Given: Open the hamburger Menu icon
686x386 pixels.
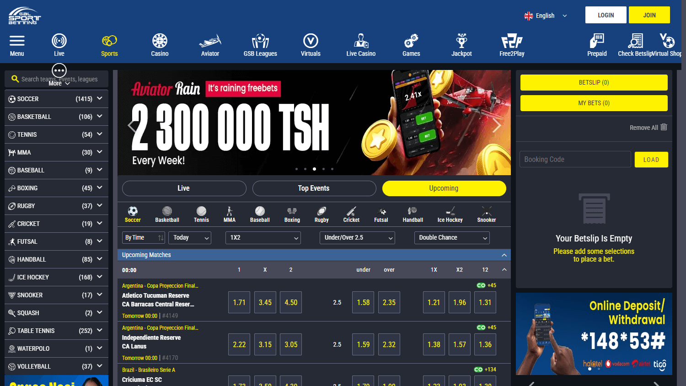Looking at the screenshot, I should coord(17,41).
